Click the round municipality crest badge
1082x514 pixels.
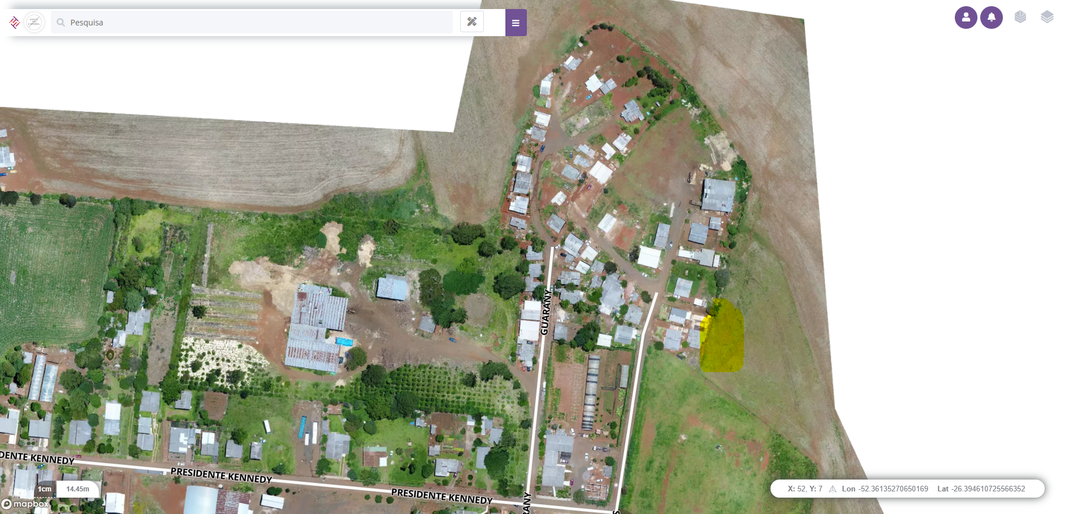pyautogui.click(x=34, y=23)
